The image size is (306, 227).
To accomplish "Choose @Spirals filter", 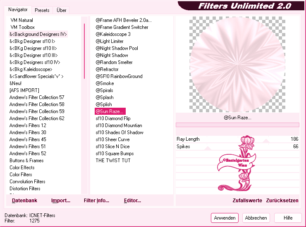I will (x=104, y=90).
